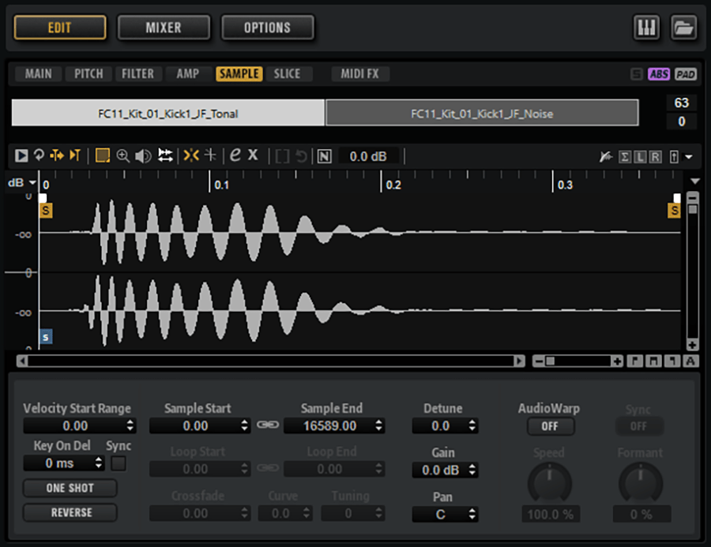Click the sample export icon
This screenshot has height=547, width=711.
675,157
